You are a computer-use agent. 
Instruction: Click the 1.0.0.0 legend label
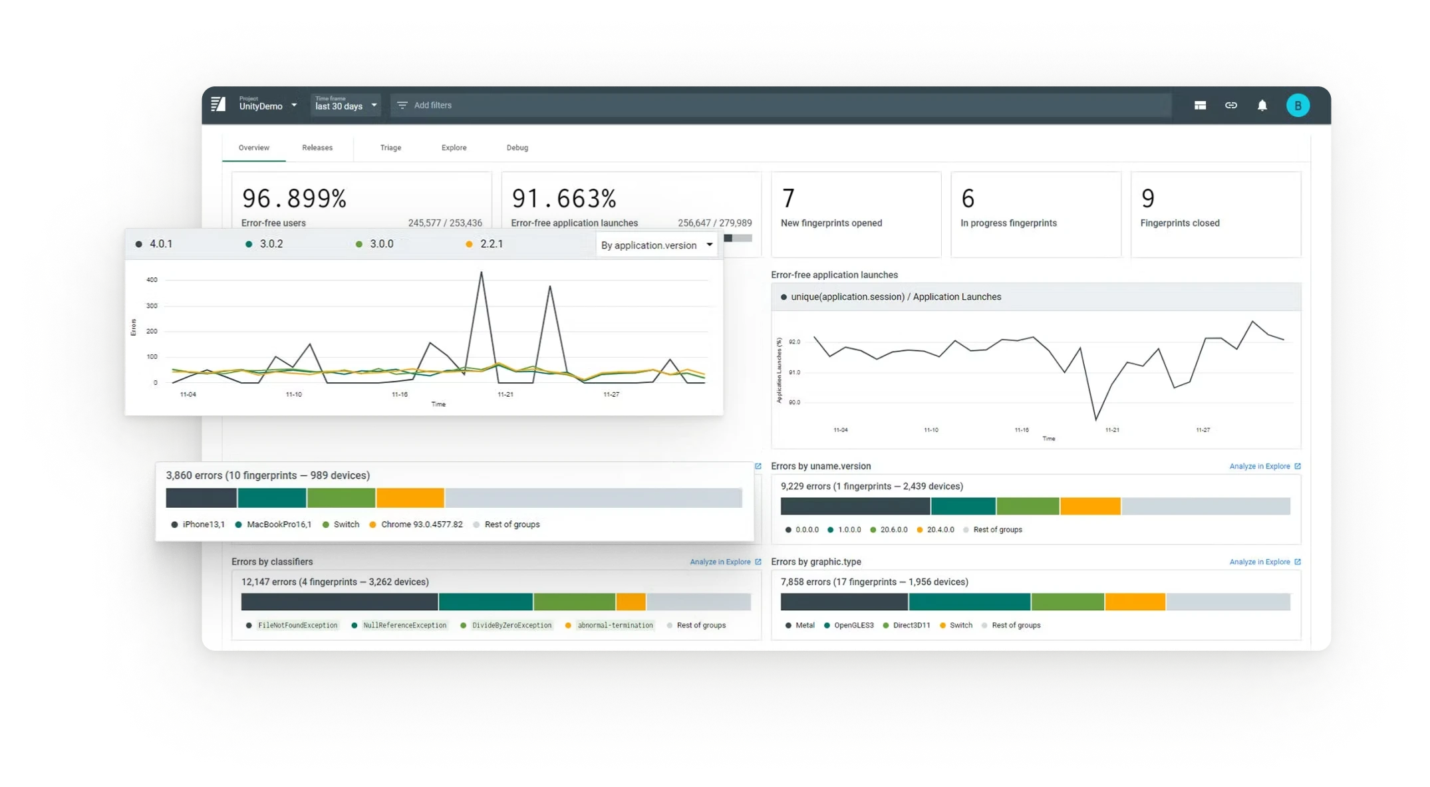tap(849, 530)
